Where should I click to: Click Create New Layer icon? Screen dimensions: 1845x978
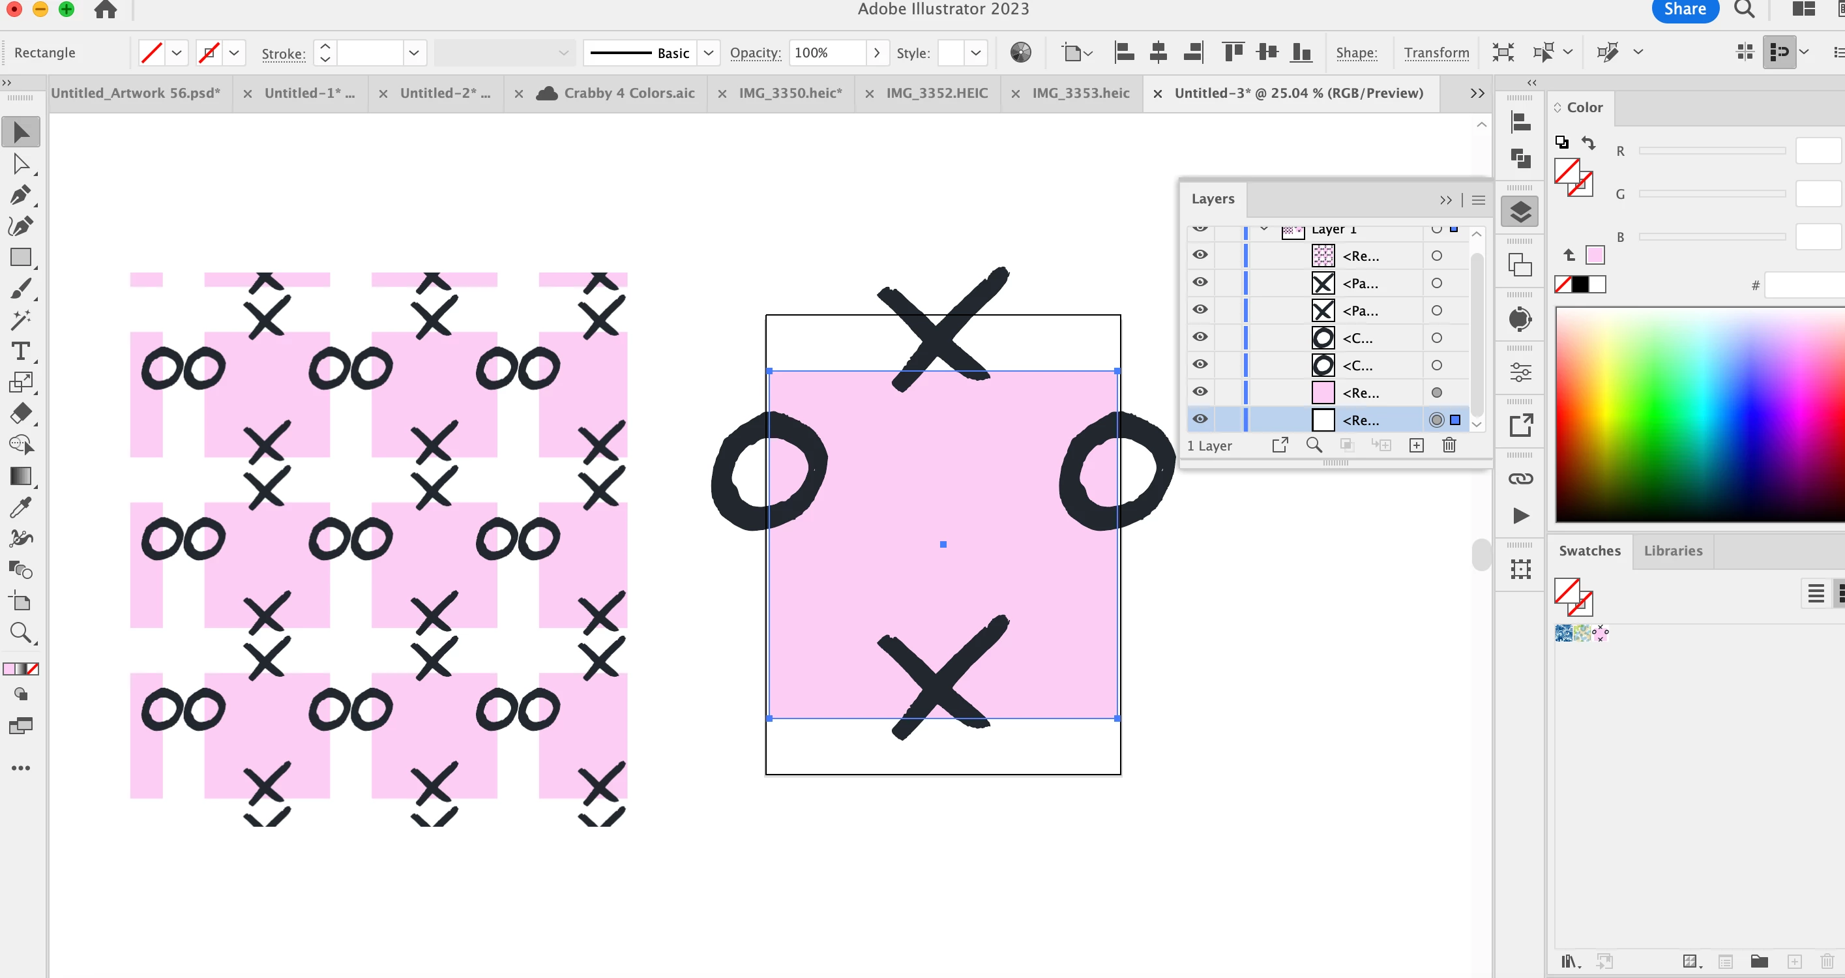click(1416, 445)
